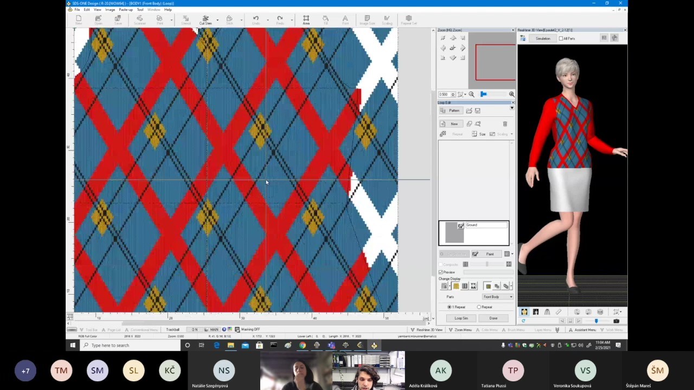Choose the Area tool in toolbar

pyautogui.click(x=306, y=20)
